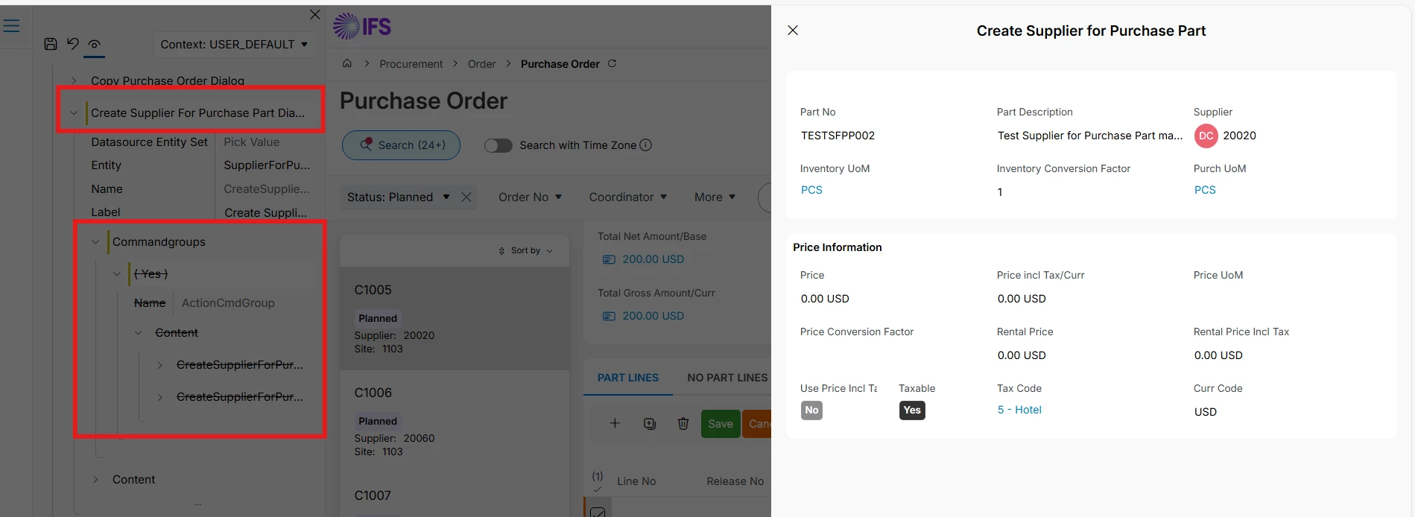Click the preview eye icon
This screenshot has height=517, width=1415.
coord(94,45)
